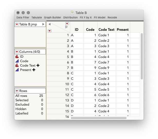Click the plus icon beside Code Text

[x=38, y=65]
